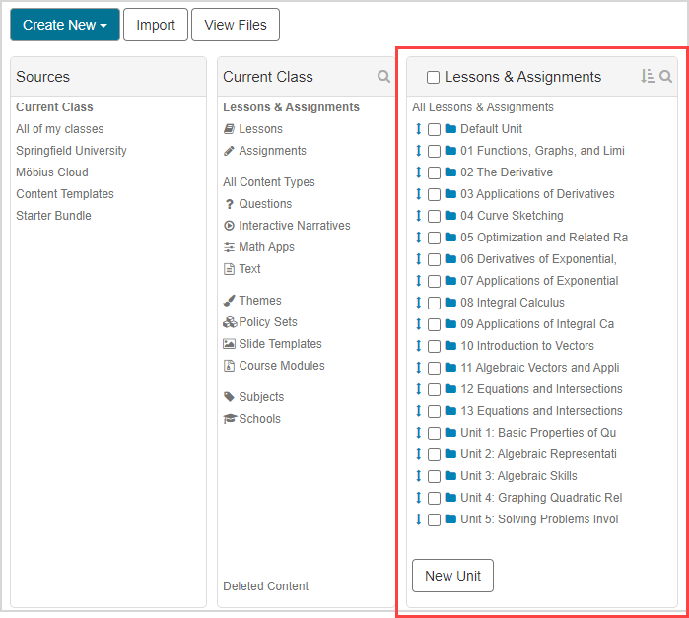
Task: Click the Interactive Narratives play icon
Action: (230, 226)
